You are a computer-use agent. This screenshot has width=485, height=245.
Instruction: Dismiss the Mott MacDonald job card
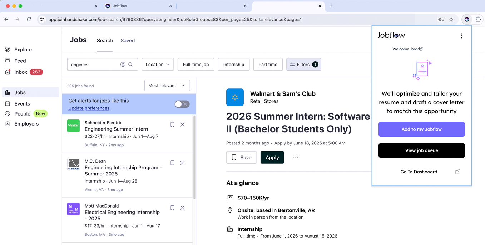pyautogui.click(x=183, y=208)
